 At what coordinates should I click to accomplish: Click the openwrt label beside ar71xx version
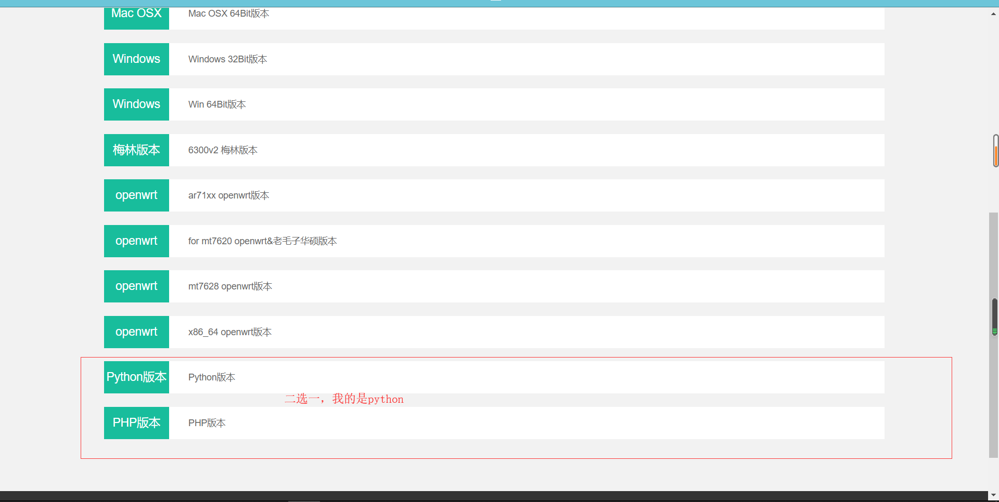pos(136,195)
